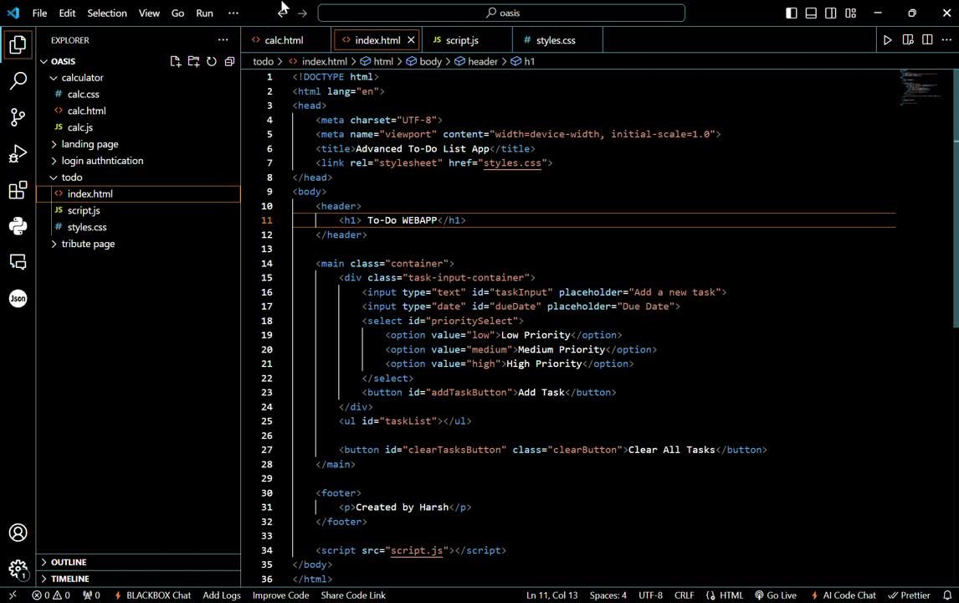Toggle the primary side bar layout button
The image size is (959, 603).
pyautogui.click(x=792, y=13)
